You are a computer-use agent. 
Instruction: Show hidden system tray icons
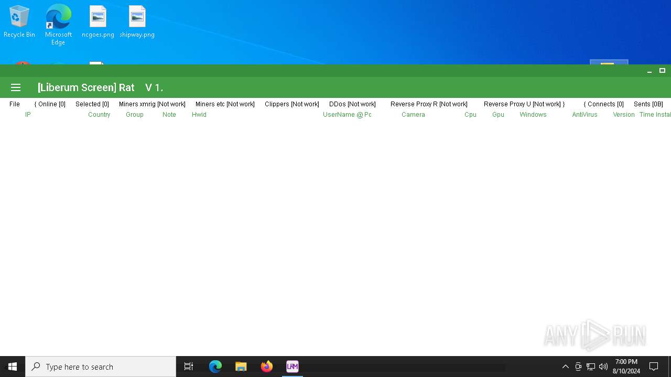tap(566, 367)
